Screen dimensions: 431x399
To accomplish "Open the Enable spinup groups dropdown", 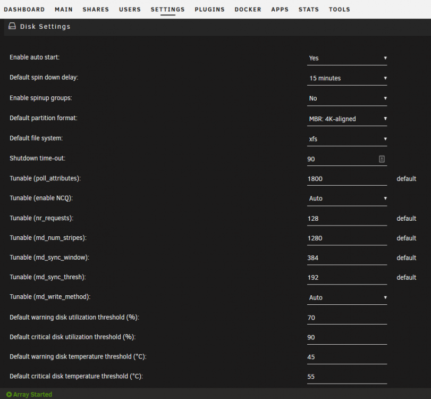I will coord(347,98).
